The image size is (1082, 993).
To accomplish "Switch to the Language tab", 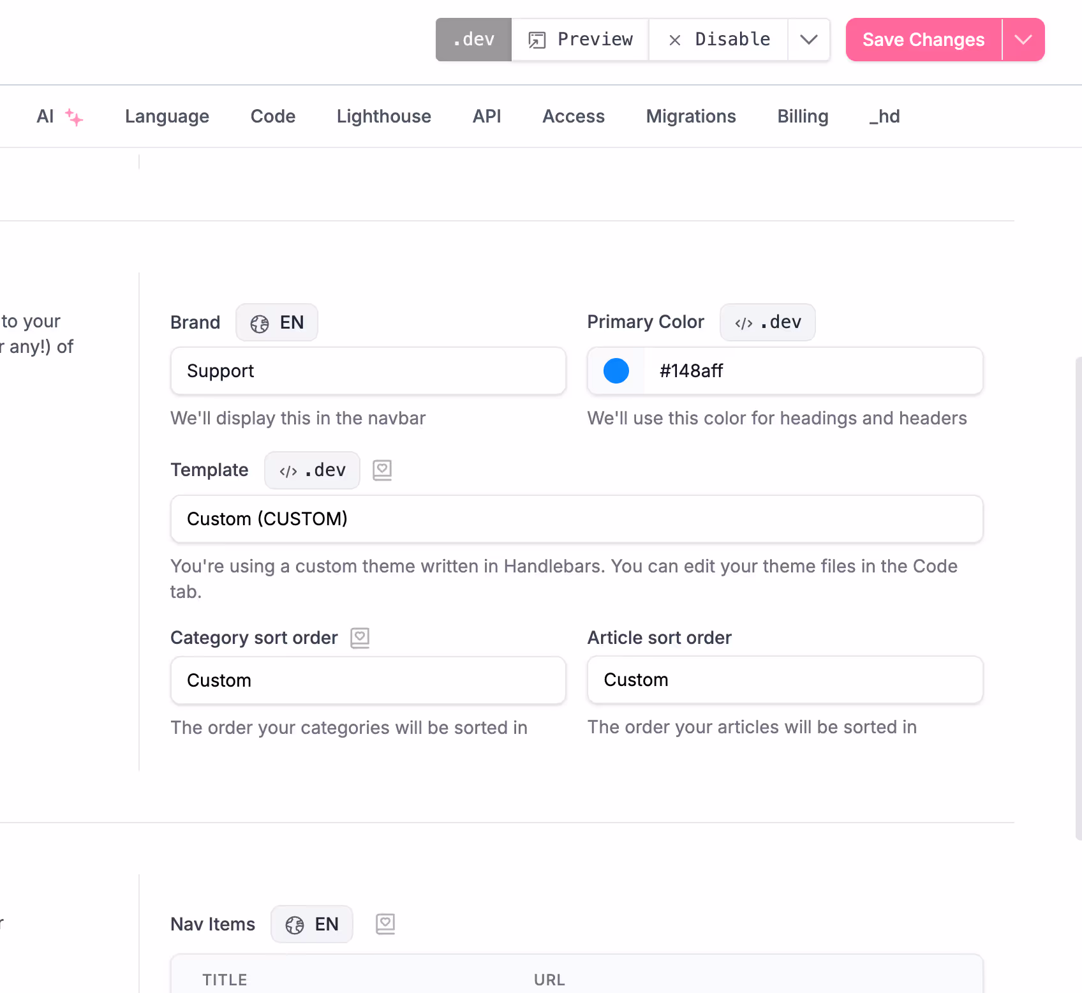I will coord(167,116).
